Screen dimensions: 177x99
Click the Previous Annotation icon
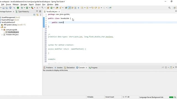click(87, 8)
